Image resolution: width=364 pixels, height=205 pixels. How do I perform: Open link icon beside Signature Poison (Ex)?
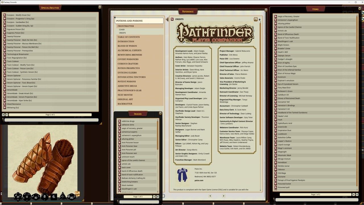5,29
